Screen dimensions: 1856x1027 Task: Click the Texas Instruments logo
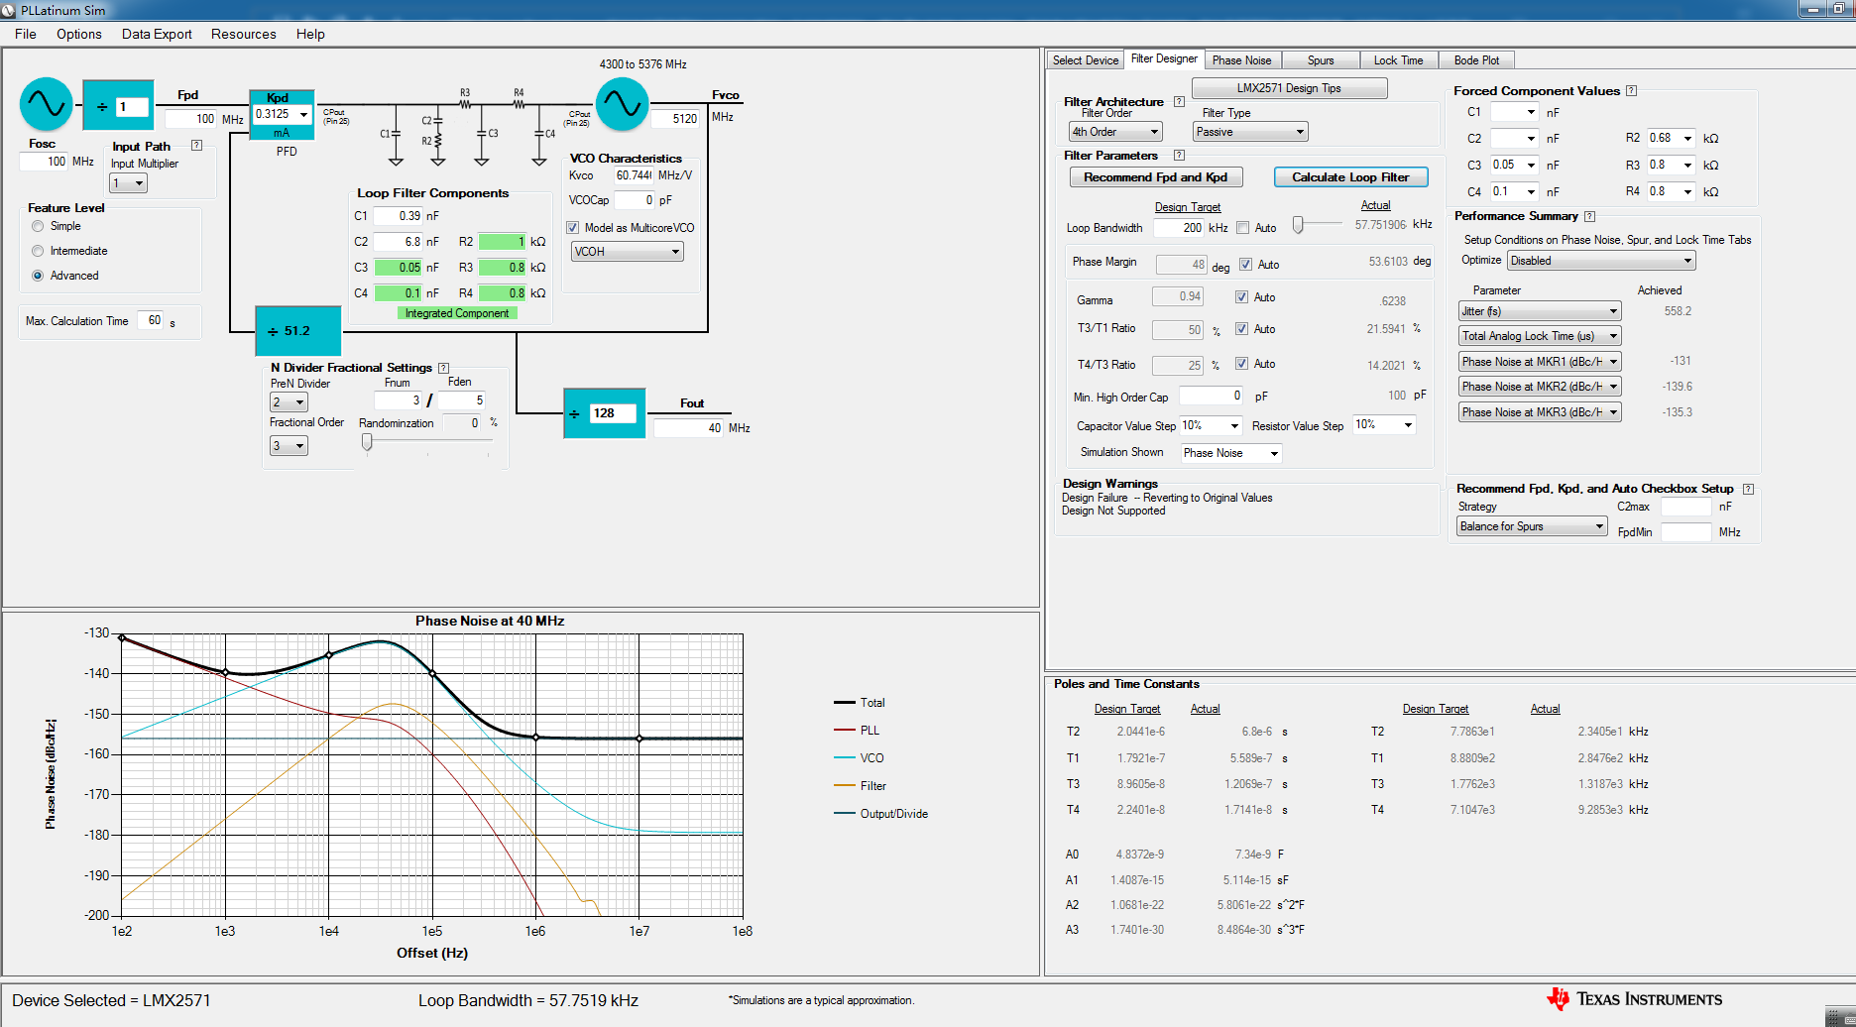coord(1635,999)
